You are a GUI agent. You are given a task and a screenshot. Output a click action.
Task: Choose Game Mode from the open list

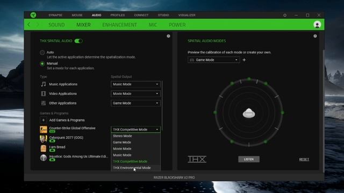(135, 142)
